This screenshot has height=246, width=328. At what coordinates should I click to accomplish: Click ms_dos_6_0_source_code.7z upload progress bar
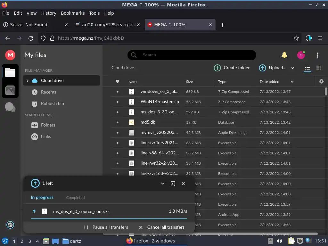tap(109, 218)
